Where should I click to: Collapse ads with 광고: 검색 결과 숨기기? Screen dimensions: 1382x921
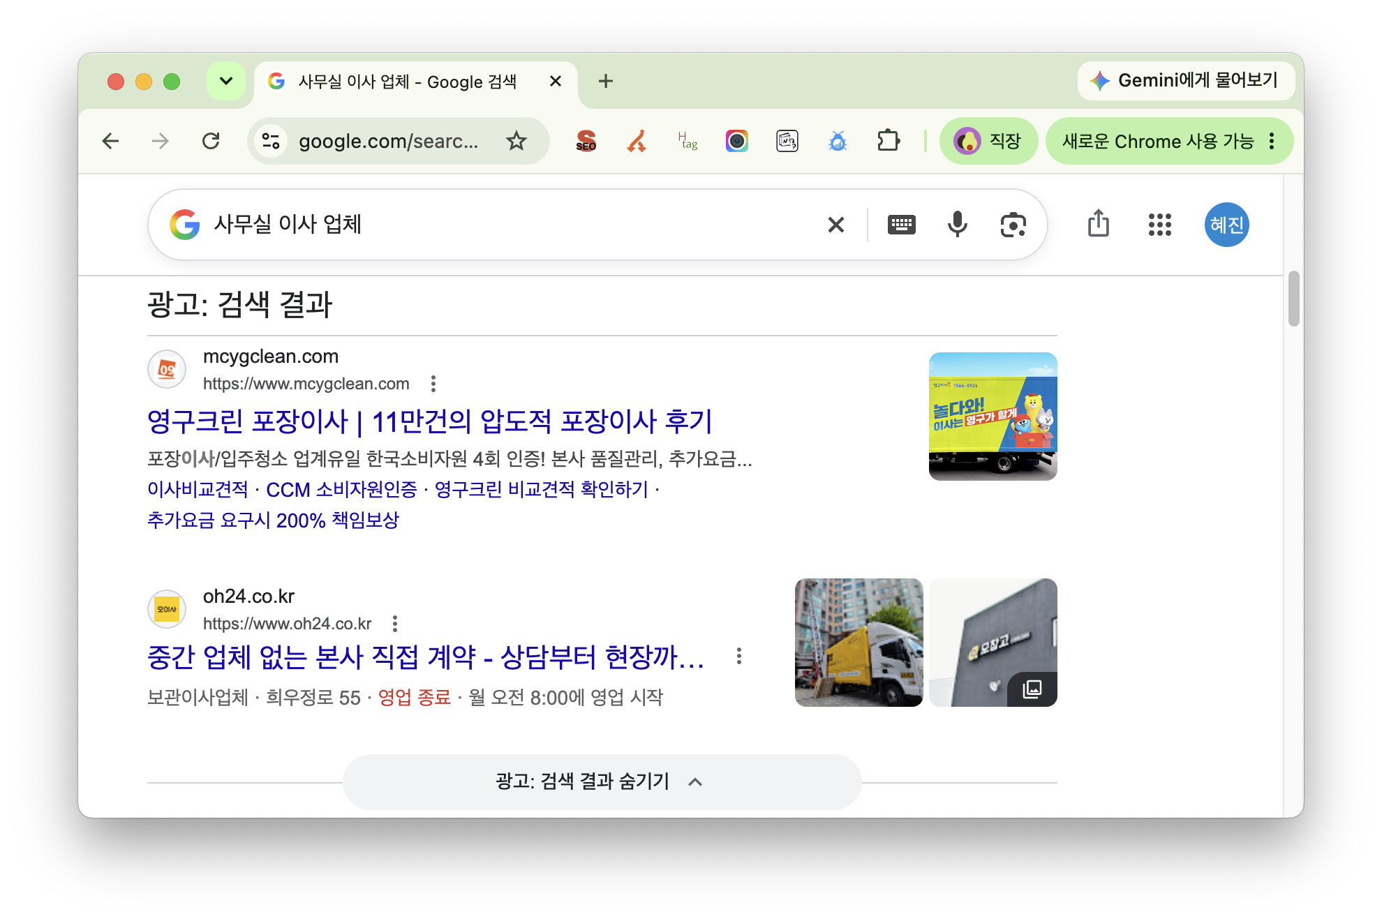point(602,781)
